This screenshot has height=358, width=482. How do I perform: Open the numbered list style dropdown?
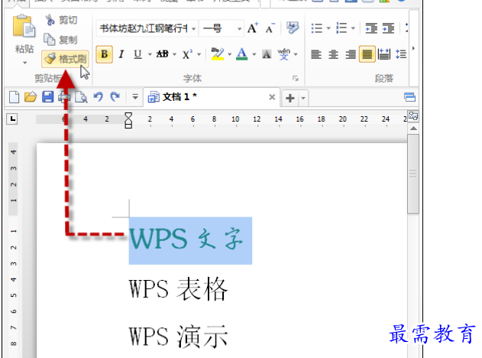tap(353, 28)
